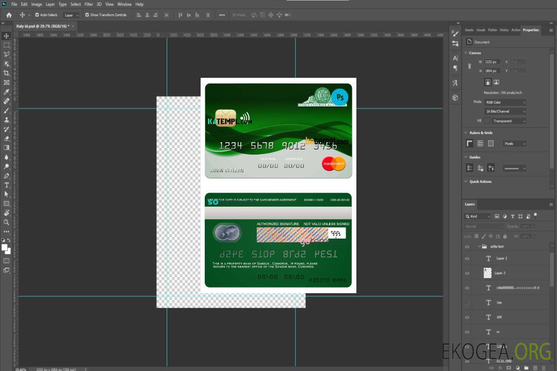Image resolution: width=557 pixels, height=371 pixels.
Task: Open the RGB Color mode dropdown
Action: [x=505, y=102]
